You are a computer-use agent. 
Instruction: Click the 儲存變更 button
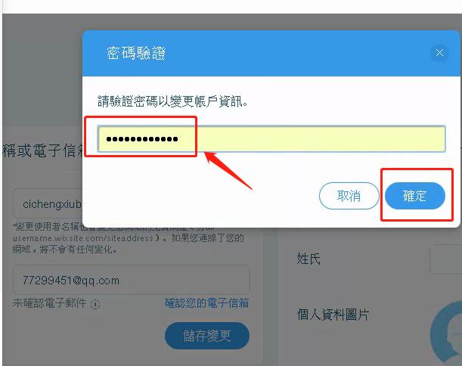[x=207, y=336]
